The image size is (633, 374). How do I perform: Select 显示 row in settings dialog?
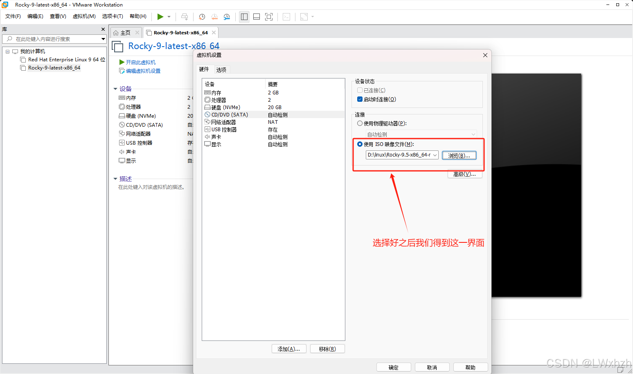pos(274,144)
